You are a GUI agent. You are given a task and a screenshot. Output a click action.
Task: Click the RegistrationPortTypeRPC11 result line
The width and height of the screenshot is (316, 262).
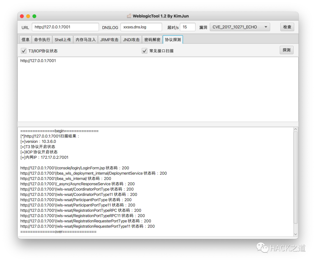click(x=83, y=216)
